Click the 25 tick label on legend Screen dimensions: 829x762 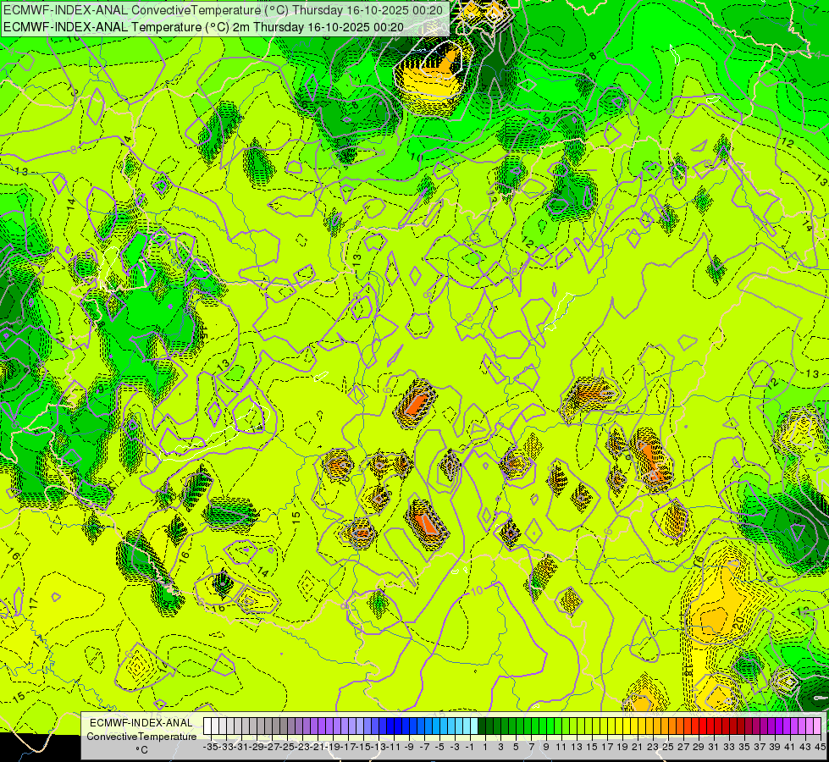pyautogui.click(x=668, y=747)
